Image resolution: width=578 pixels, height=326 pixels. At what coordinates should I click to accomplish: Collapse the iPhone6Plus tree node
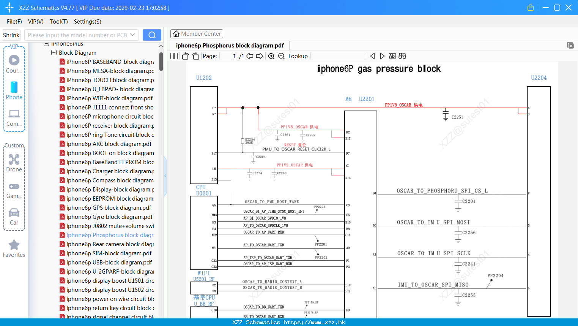pos(46,44)
